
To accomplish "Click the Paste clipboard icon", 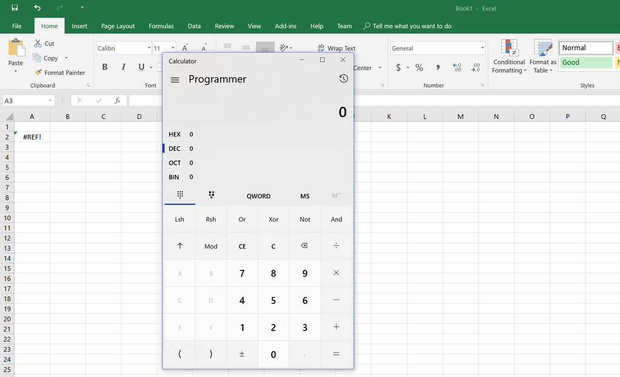I will (x=16, y=48).
